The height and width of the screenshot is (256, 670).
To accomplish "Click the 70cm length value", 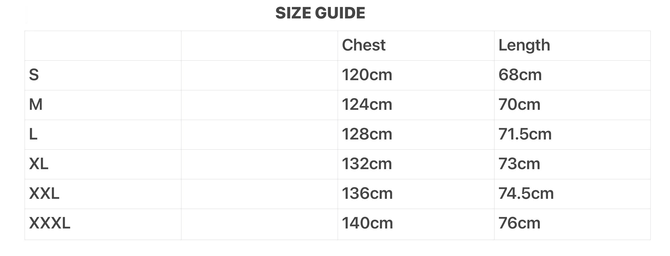I will coord(519,104).
